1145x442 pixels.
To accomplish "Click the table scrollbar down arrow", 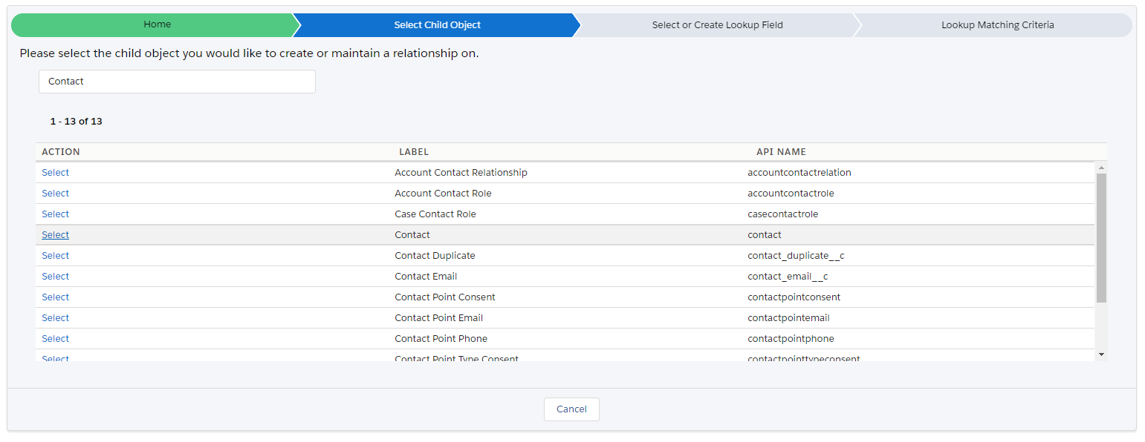I will click(x=1101, y=355).
